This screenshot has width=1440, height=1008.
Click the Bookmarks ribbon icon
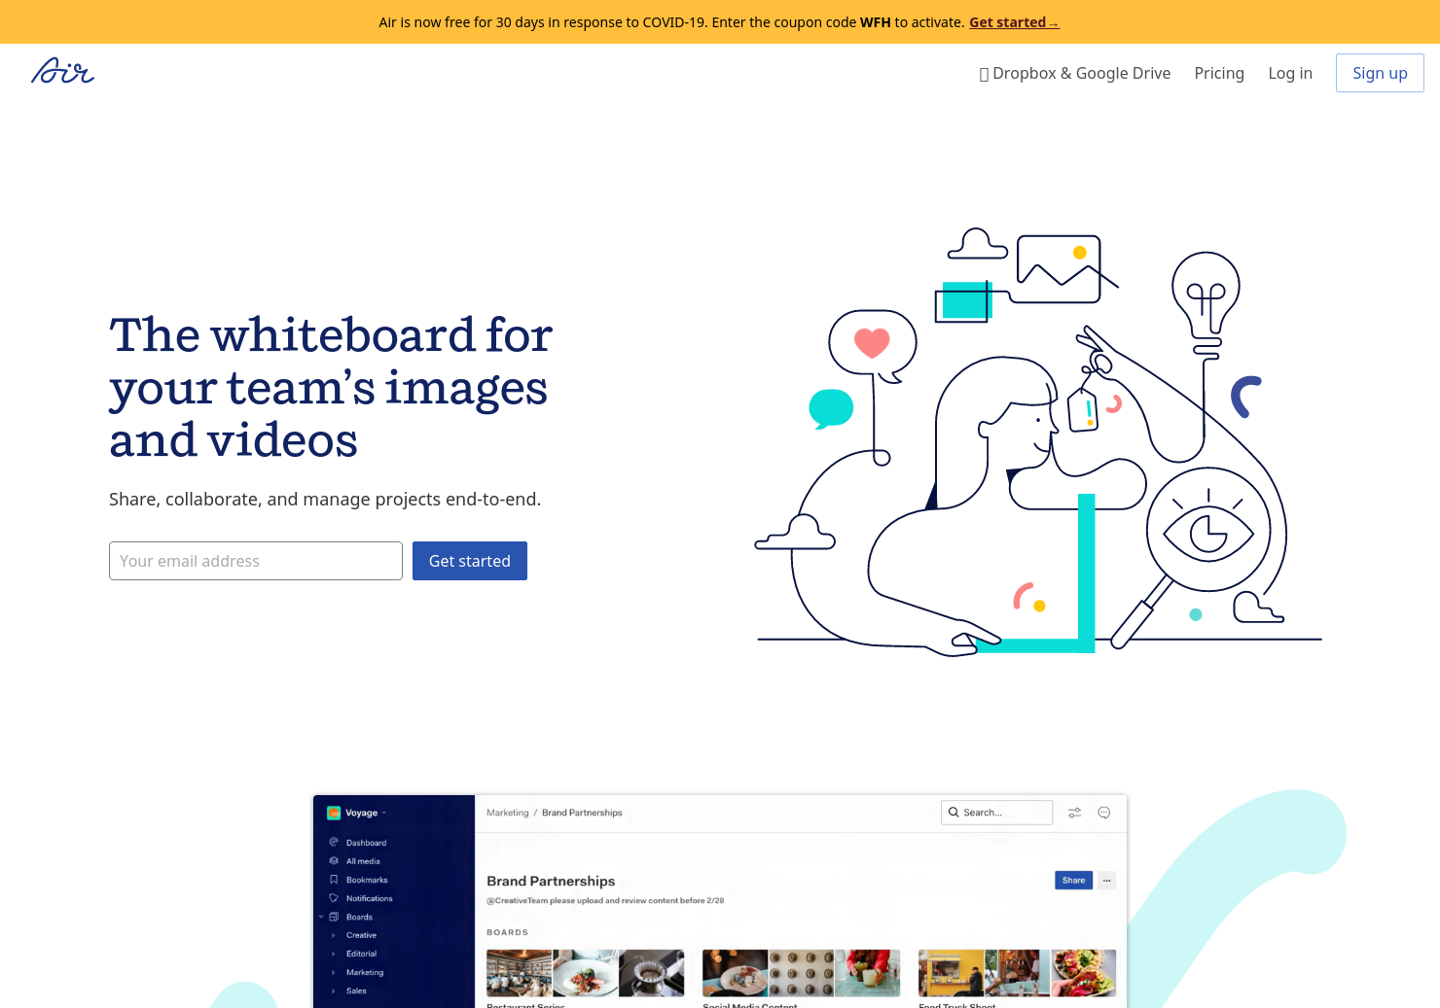pyautogui.click(x=334, y=879)
